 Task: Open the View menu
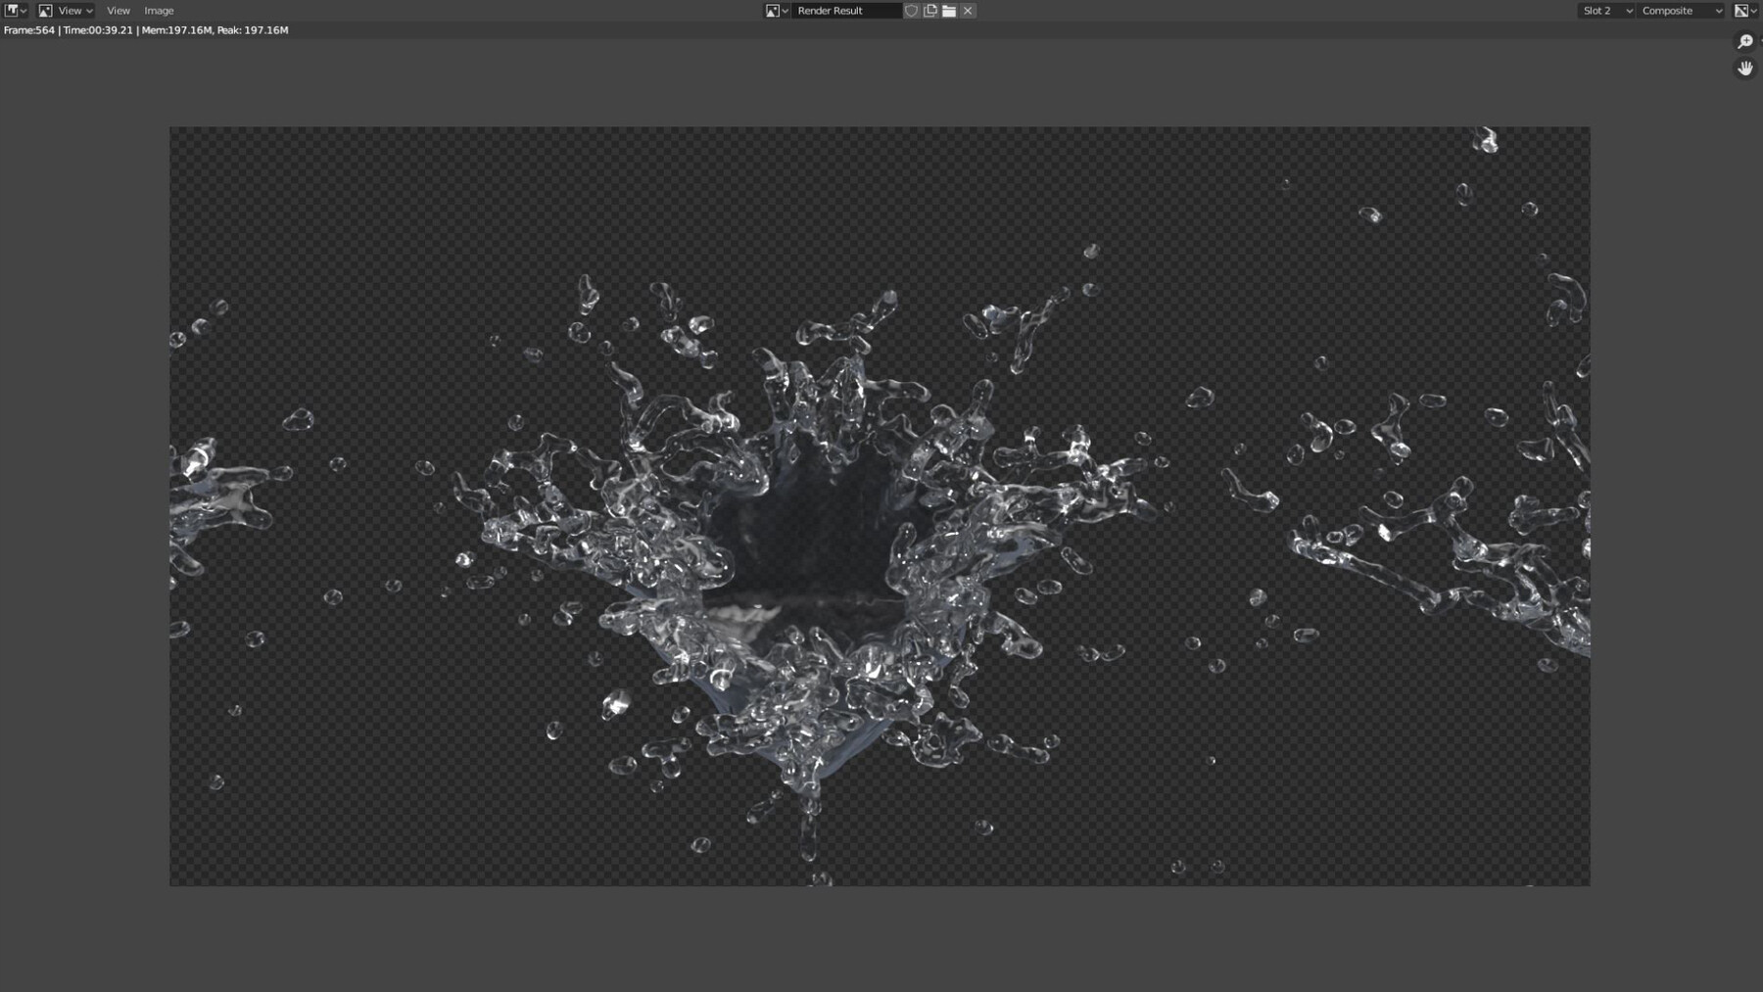point(118,10)
